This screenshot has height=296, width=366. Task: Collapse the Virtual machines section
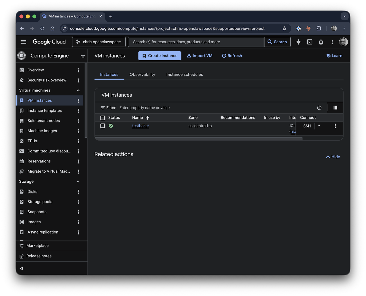(x=78, y=90)
